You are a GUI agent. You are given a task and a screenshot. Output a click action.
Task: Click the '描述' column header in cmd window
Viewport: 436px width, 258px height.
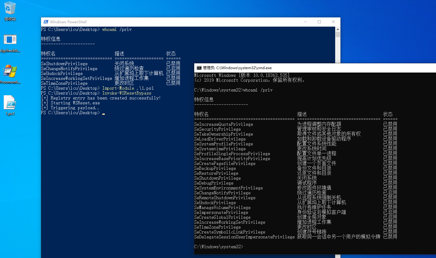coord(302,114)
